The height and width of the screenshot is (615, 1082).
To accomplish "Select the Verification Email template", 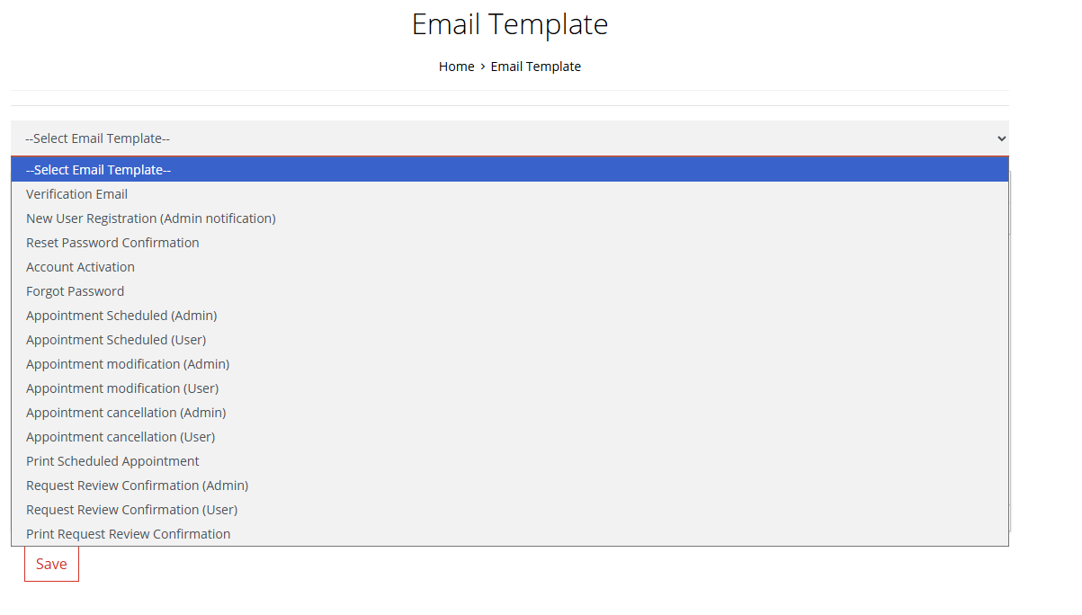I will [76, 193].
